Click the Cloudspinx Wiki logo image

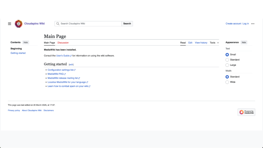18,24
